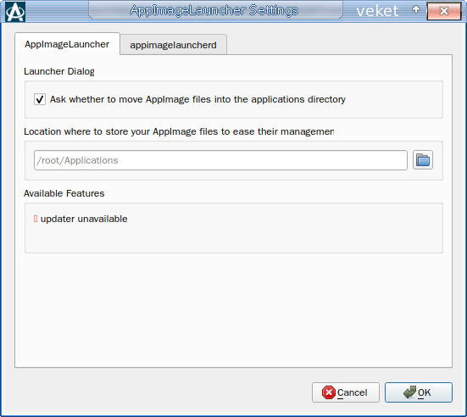This screenshot has width=467, height=417.
Task: Switch to the appimagelauncherd tab
Action: pos(174,45)
